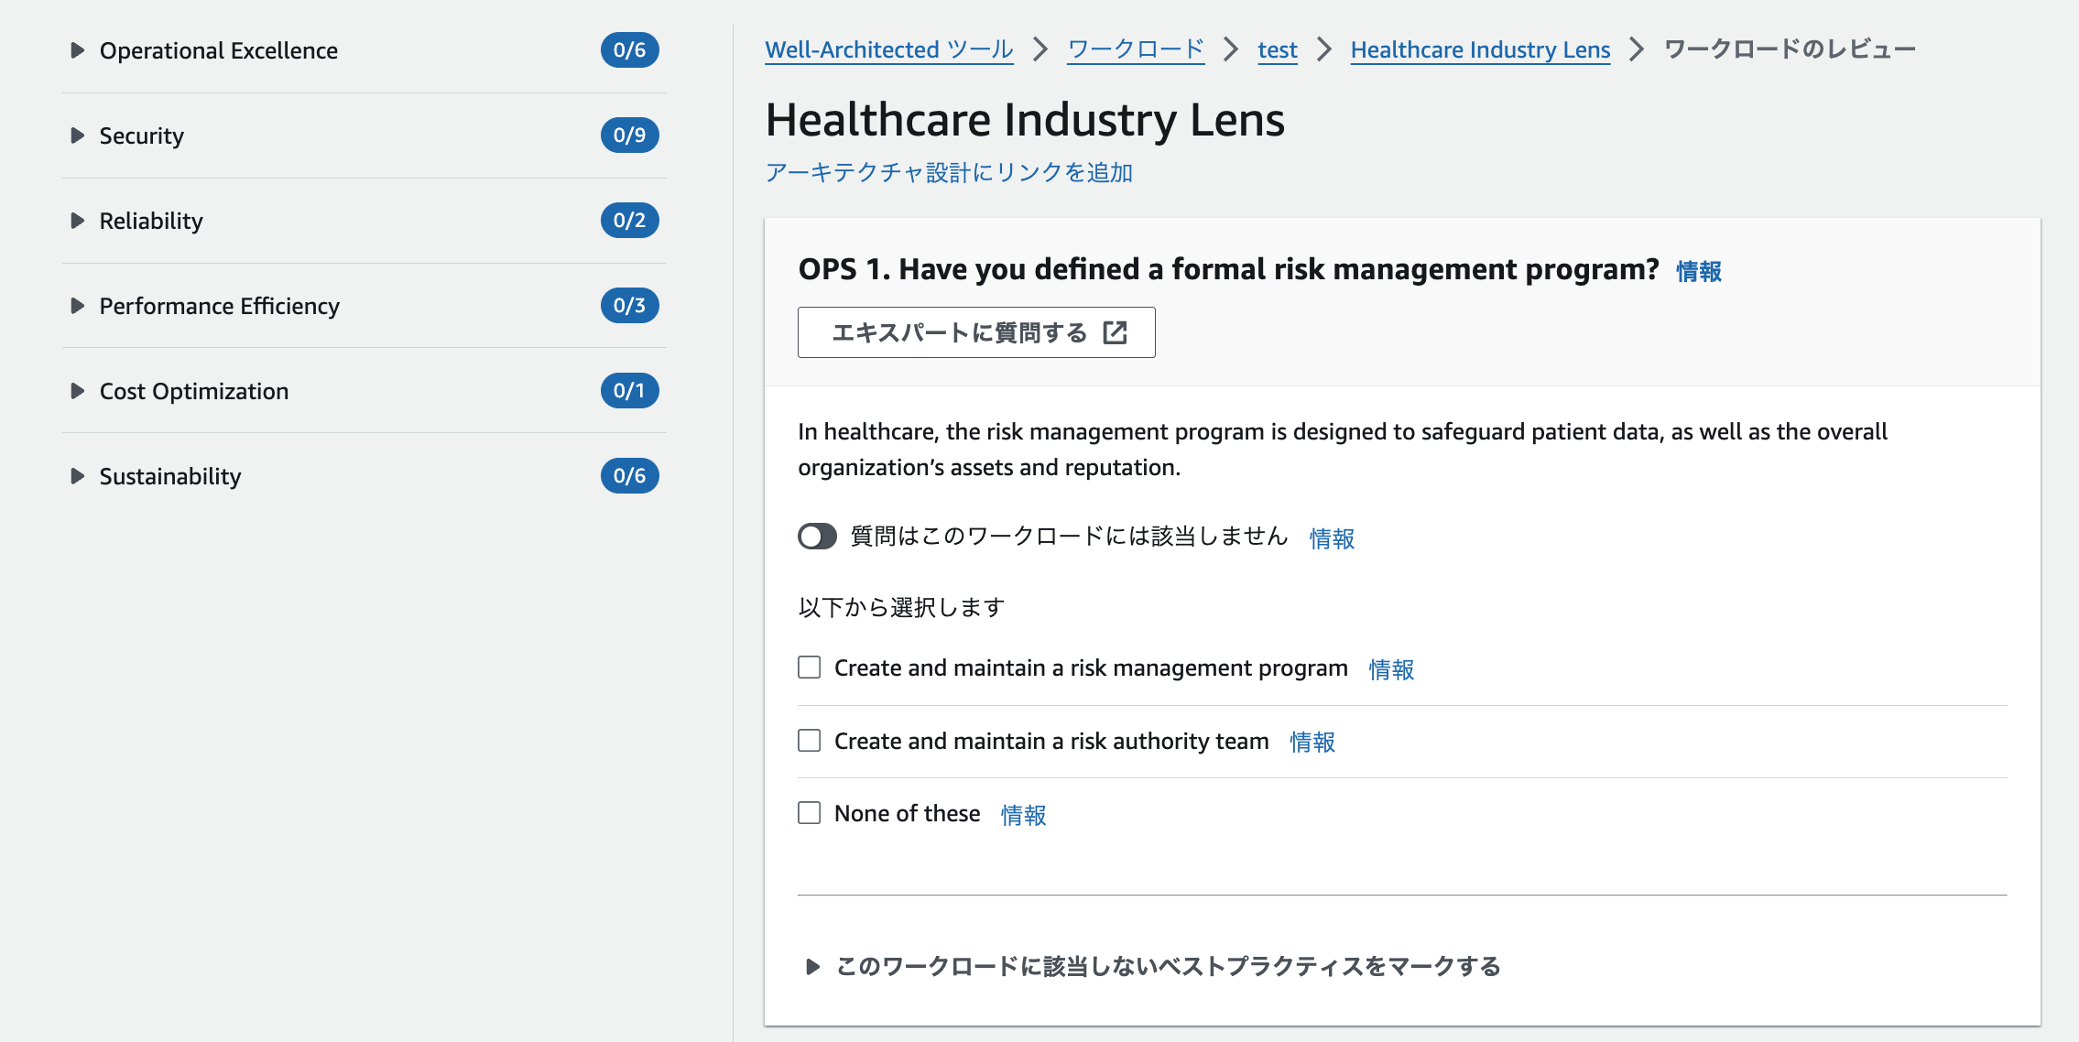This screenshot has height=1042, width=2079.
Task: Open Well-Architected ツール breadcrumb link
Action: [x=888, y=49]
